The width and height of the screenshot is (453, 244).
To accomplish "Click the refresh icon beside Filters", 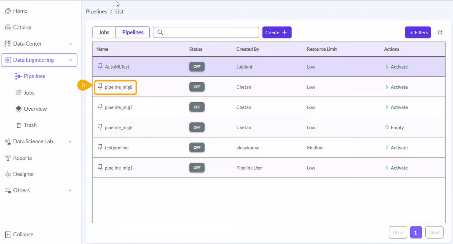I will point(440,33).
